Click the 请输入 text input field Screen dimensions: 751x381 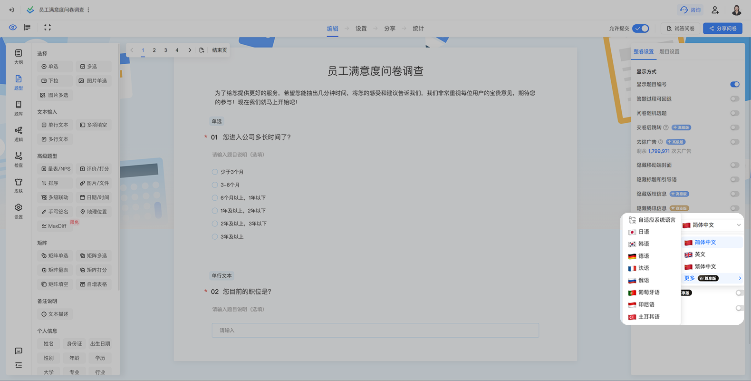375,330
